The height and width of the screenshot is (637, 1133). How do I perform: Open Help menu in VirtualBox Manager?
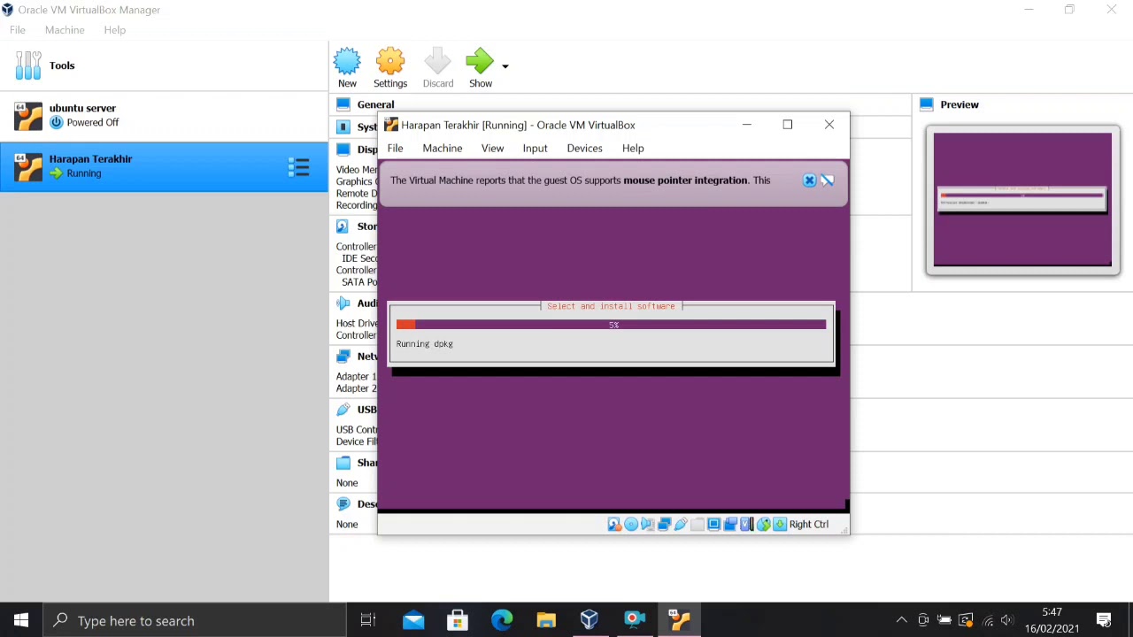115,30
